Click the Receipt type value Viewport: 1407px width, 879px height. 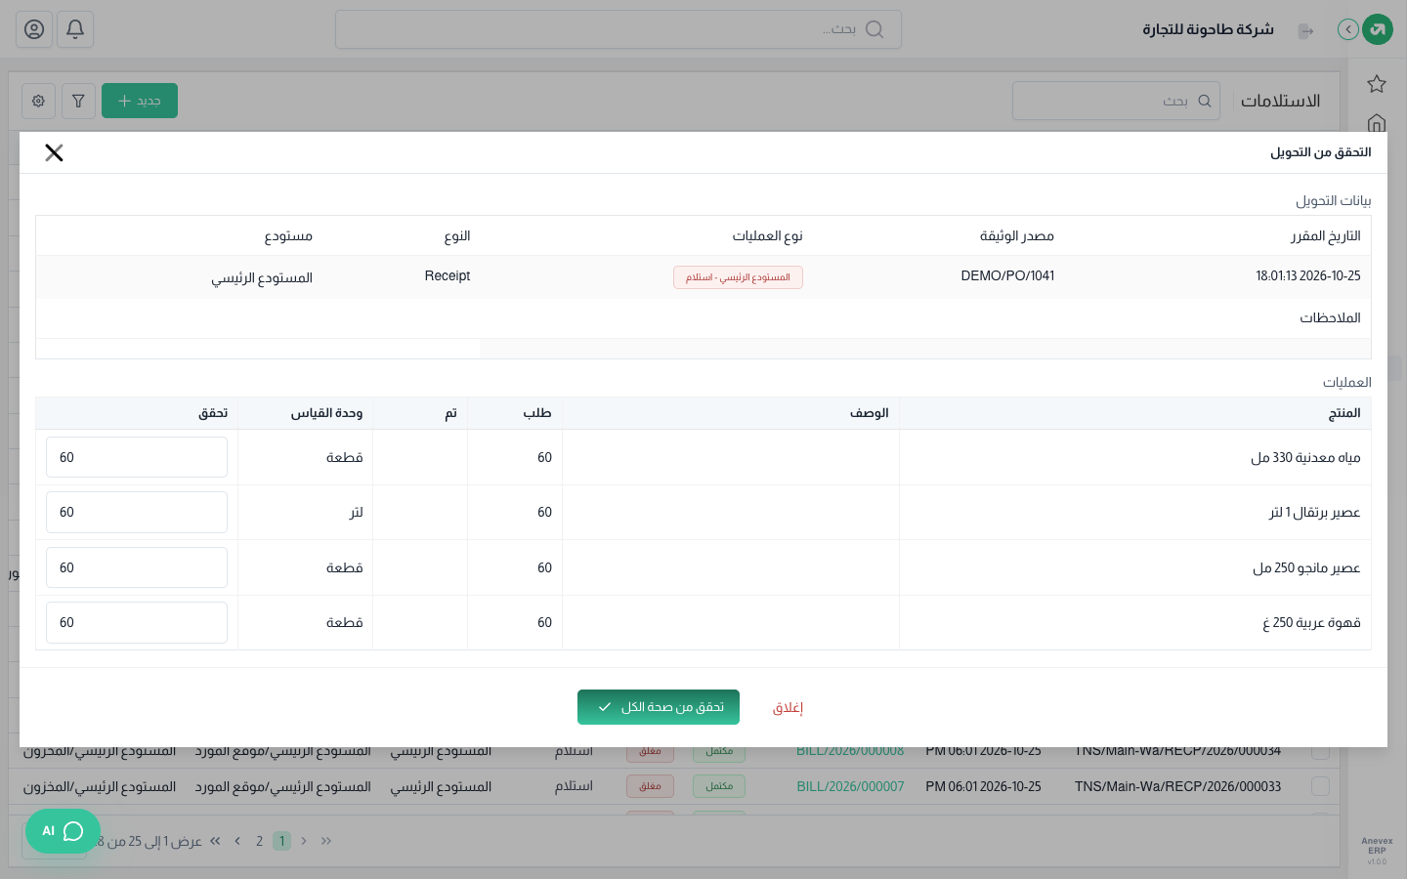(448, 276)
